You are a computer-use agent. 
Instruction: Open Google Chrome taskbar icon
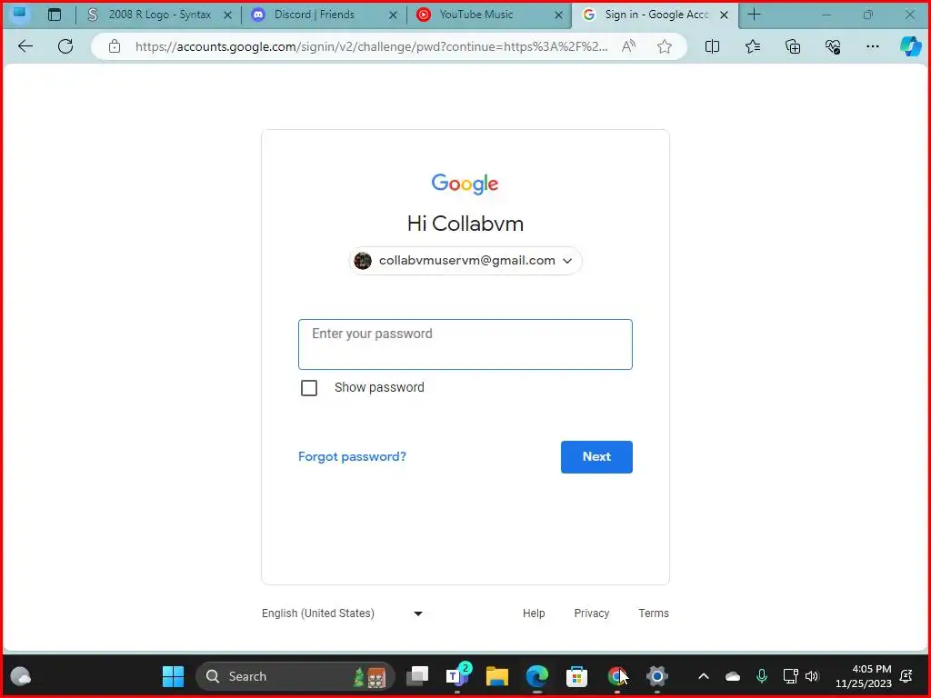(x=617, y=676)
